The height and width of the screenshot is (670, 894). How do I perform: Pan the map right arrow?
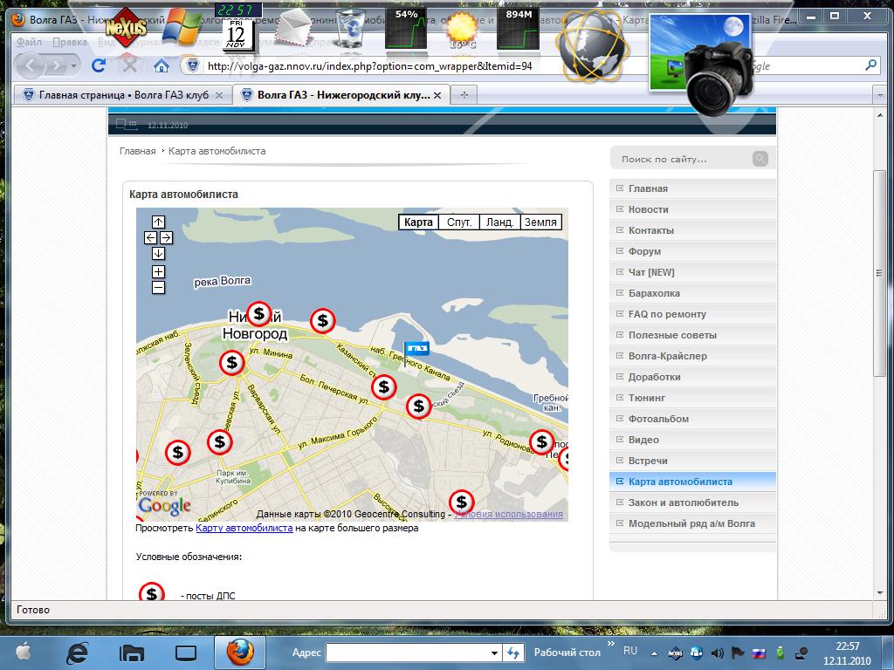click(166, 237)
